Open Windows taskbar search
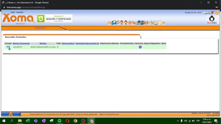 point(12,121)
